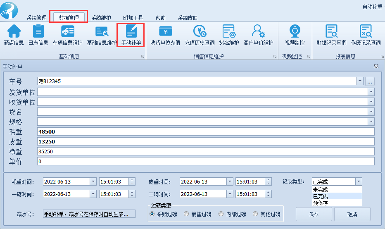Viewport: 385px width, 229px height.
Task: Click the 保存 button
Action: pyautogui.click(x=314, y=214)
